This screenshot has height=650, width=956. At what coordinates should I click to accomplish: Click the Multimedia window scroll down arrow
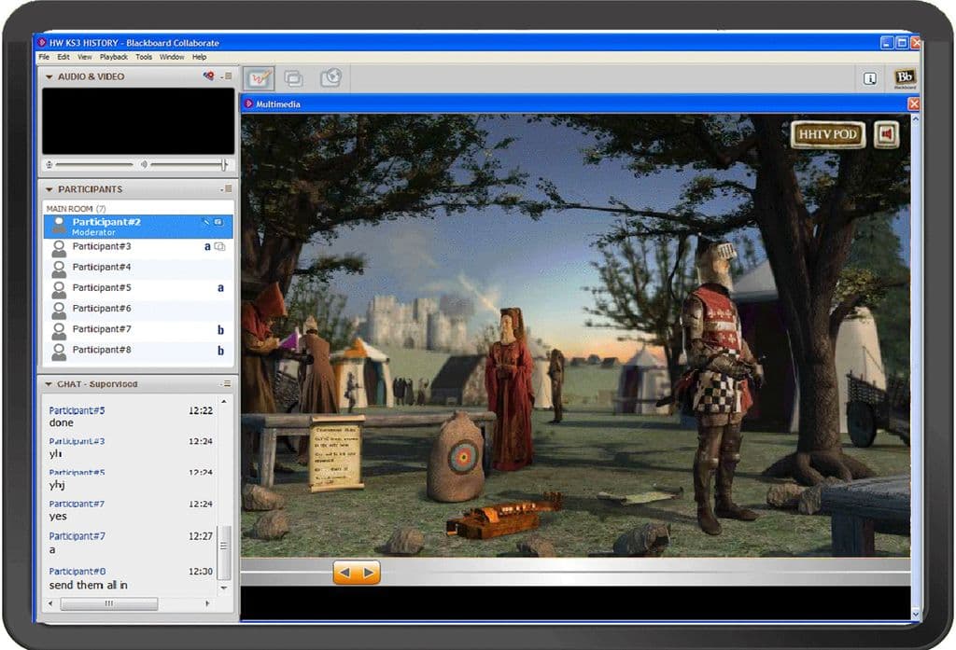pyautogui.click(x=915, y=614)
